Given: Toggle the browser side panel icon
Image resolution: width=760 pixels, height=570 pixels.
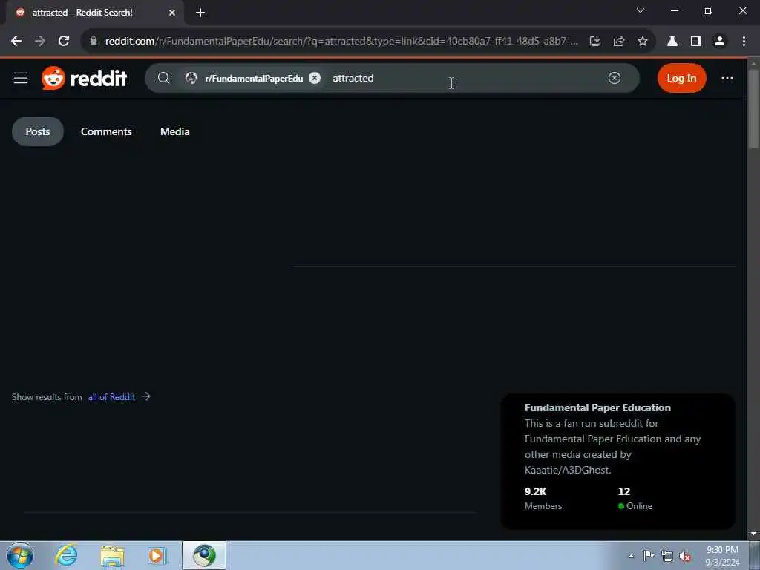Looking at the screenshot, I should pos(696,42).
